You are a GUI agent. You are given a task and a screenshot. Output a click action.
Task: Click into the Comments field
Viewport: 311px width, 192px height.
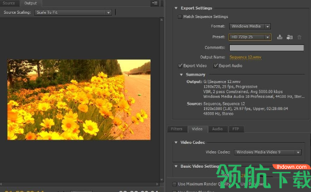(266, 48)
